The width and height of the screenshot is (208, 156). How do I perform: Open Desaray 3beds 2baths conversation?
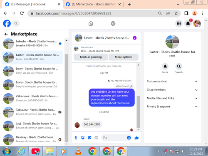click(32, 139)
